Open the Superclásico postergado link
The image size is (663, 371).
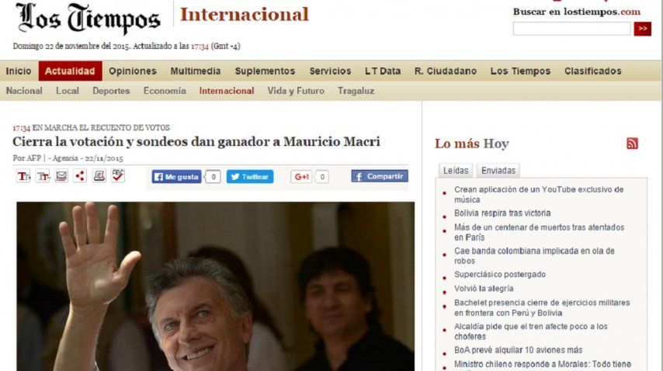500,274
